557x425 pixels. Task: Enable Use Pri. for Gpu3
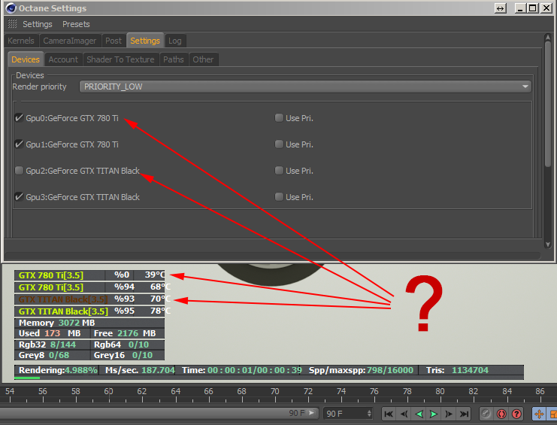click(x=279, y=196)
